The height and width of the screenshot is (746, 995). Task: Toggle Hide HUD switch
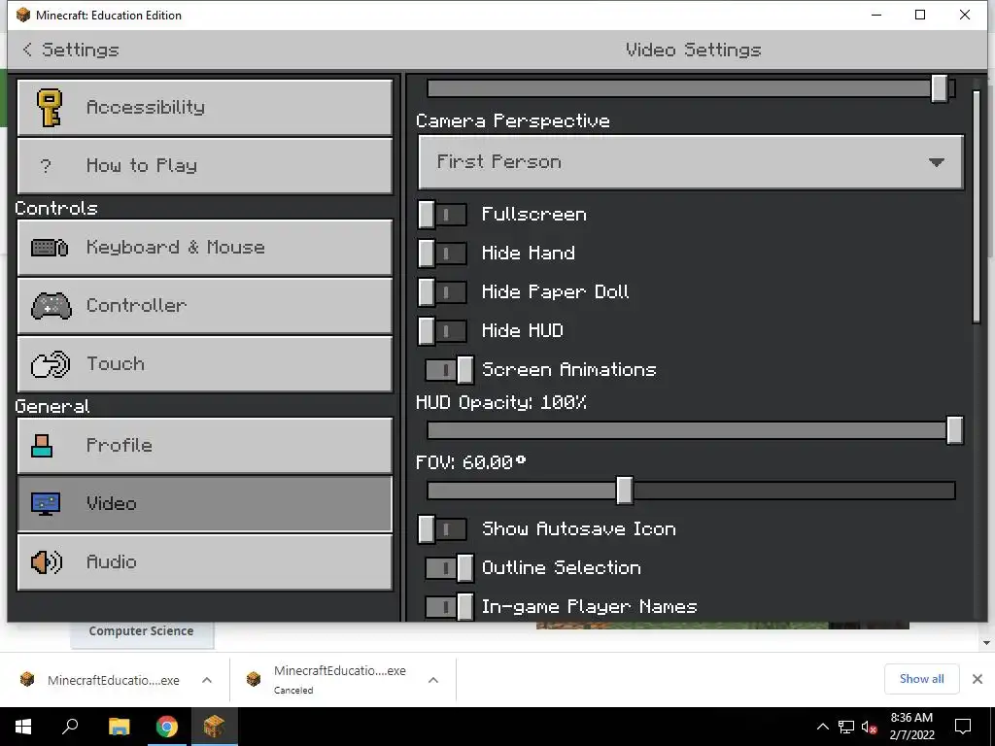point(442,330)
